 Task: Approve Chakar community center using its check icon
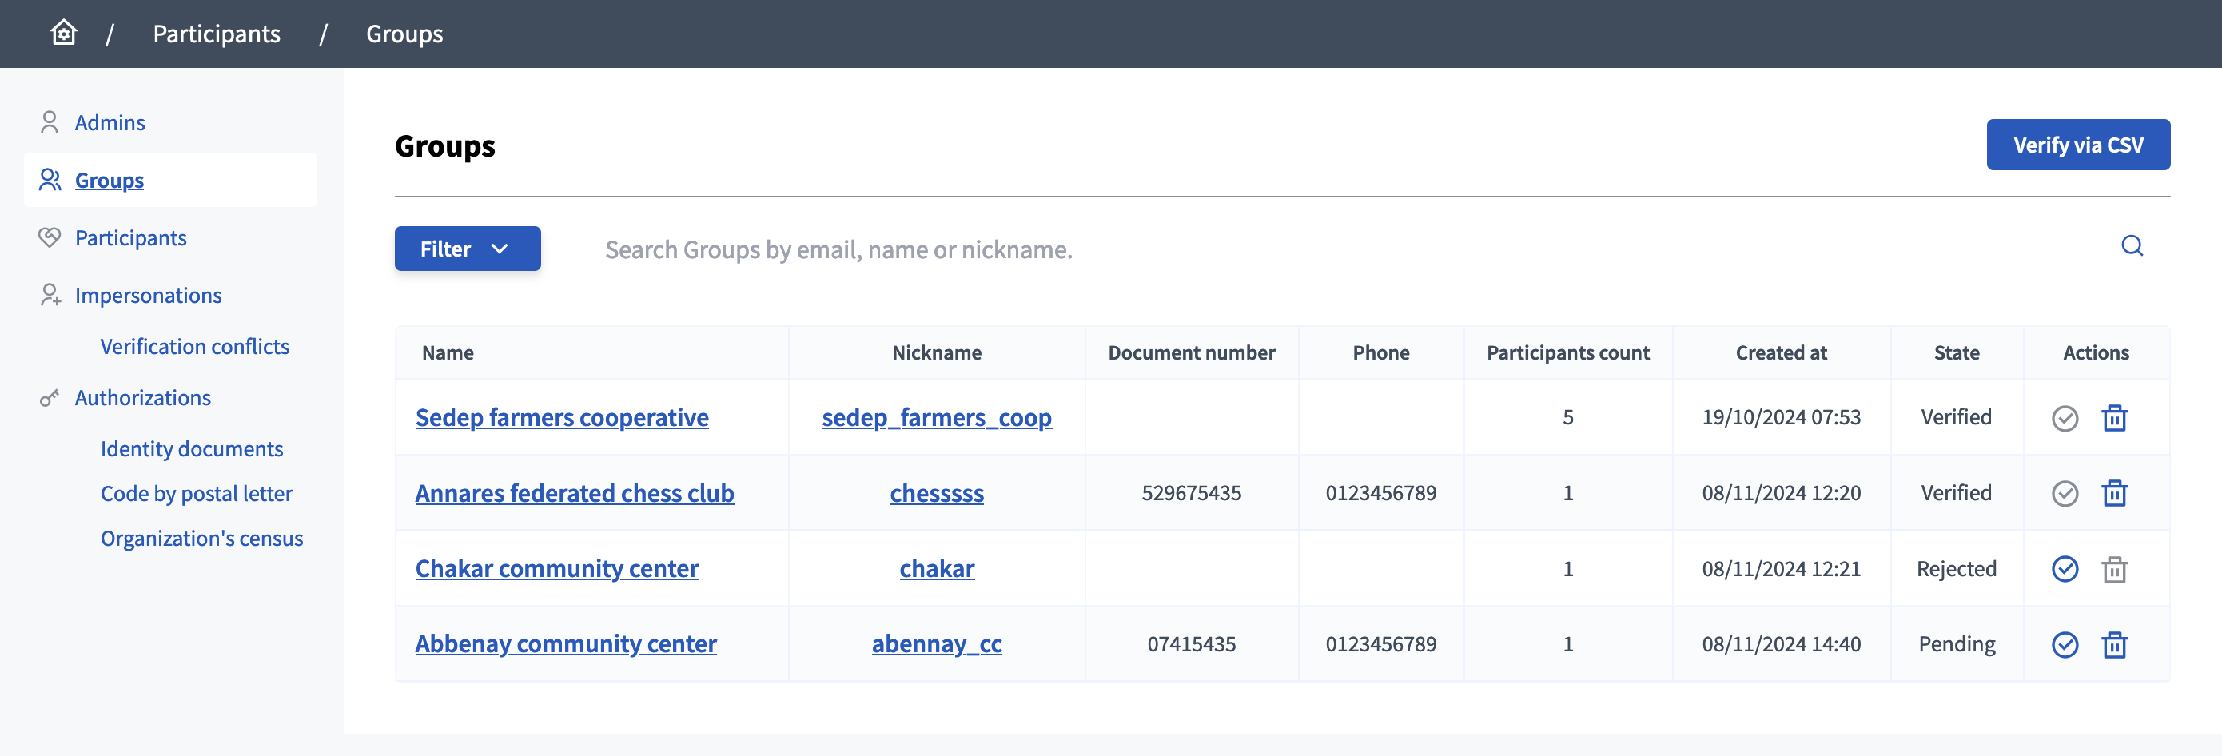[x=2065, y=568]
